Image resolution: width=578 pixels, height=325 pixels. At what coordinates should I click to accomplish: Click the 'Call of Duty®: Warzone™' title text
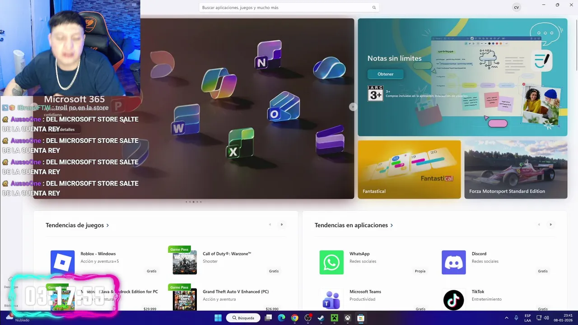(227, 254)
